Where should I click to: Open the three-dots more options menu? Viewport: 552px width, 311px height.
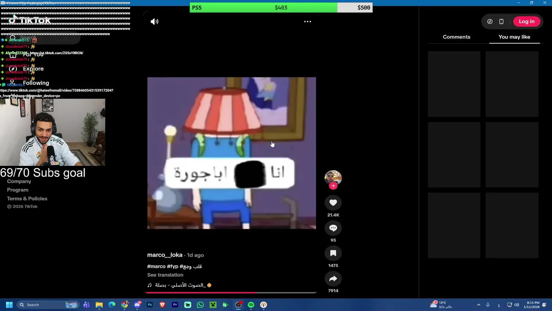click(307, 22)
